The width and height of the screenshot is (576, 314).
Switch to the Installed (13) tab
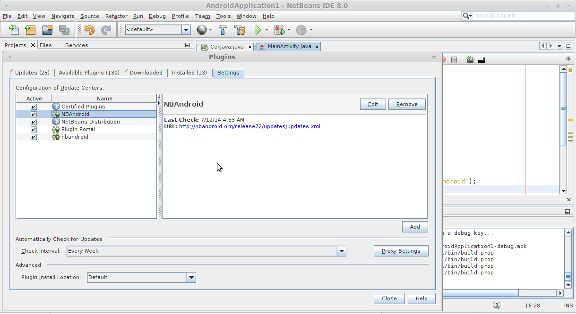point(189,73)
